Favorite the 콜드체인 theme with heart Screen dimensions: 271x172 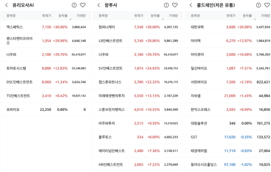click(267, 5)
